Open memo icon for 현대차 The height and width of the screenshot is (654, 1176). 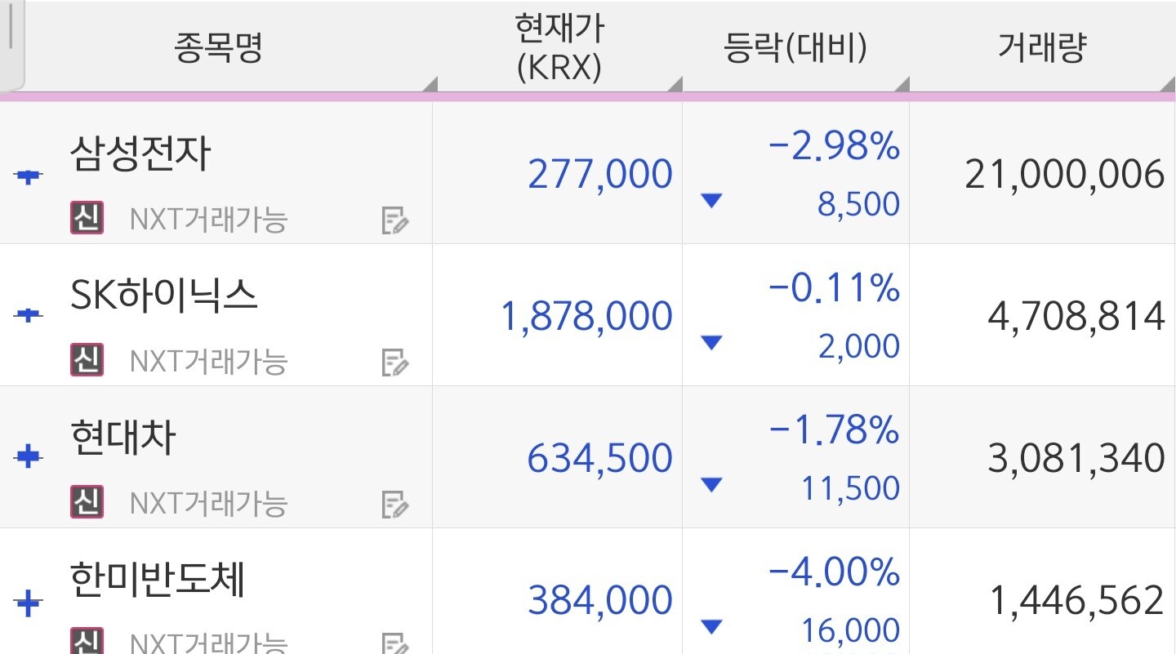point(395,505)
